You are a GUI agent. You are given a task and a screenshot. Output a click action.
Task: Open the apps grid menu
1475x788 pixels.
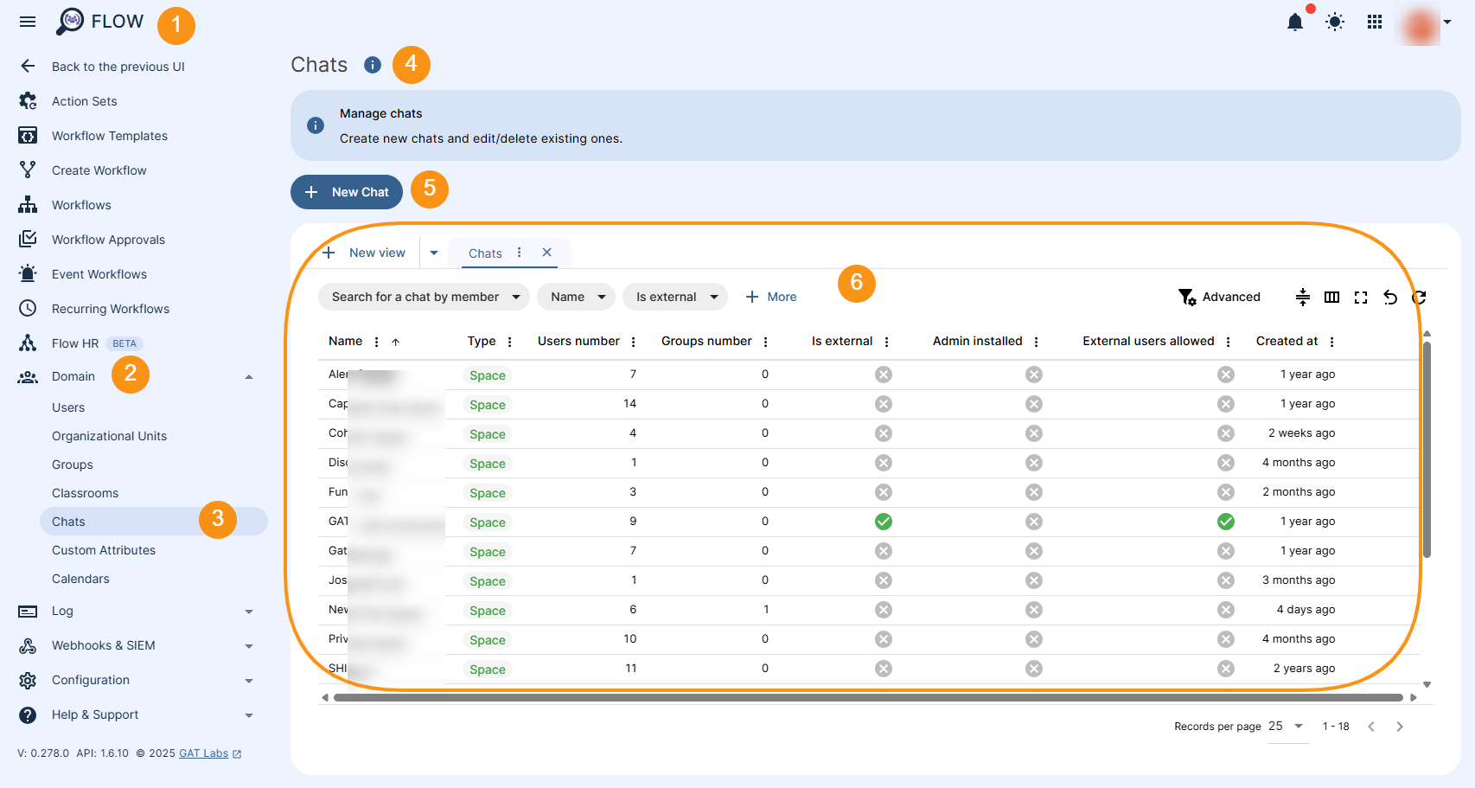click(1374, 22)
